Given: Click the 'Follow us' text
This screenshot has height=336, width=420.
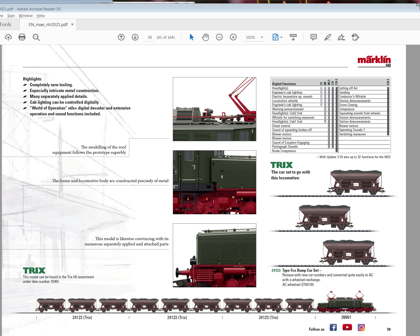Looking at the screenshot, I should click(317, 329).
